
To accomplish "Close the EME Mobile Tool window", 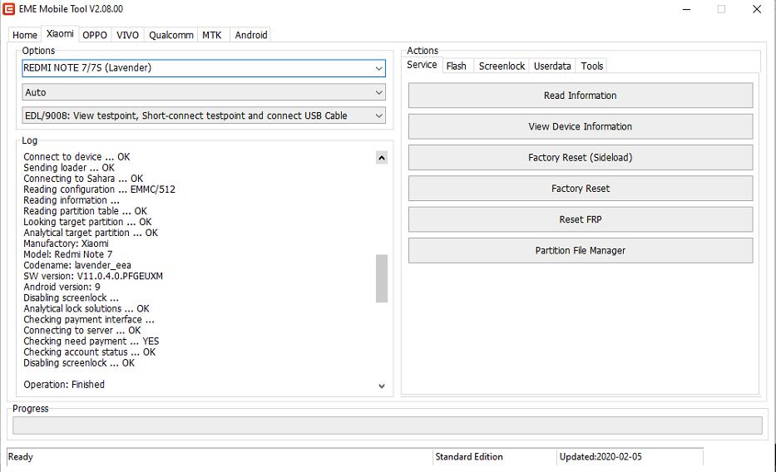I will click(757, 9).
